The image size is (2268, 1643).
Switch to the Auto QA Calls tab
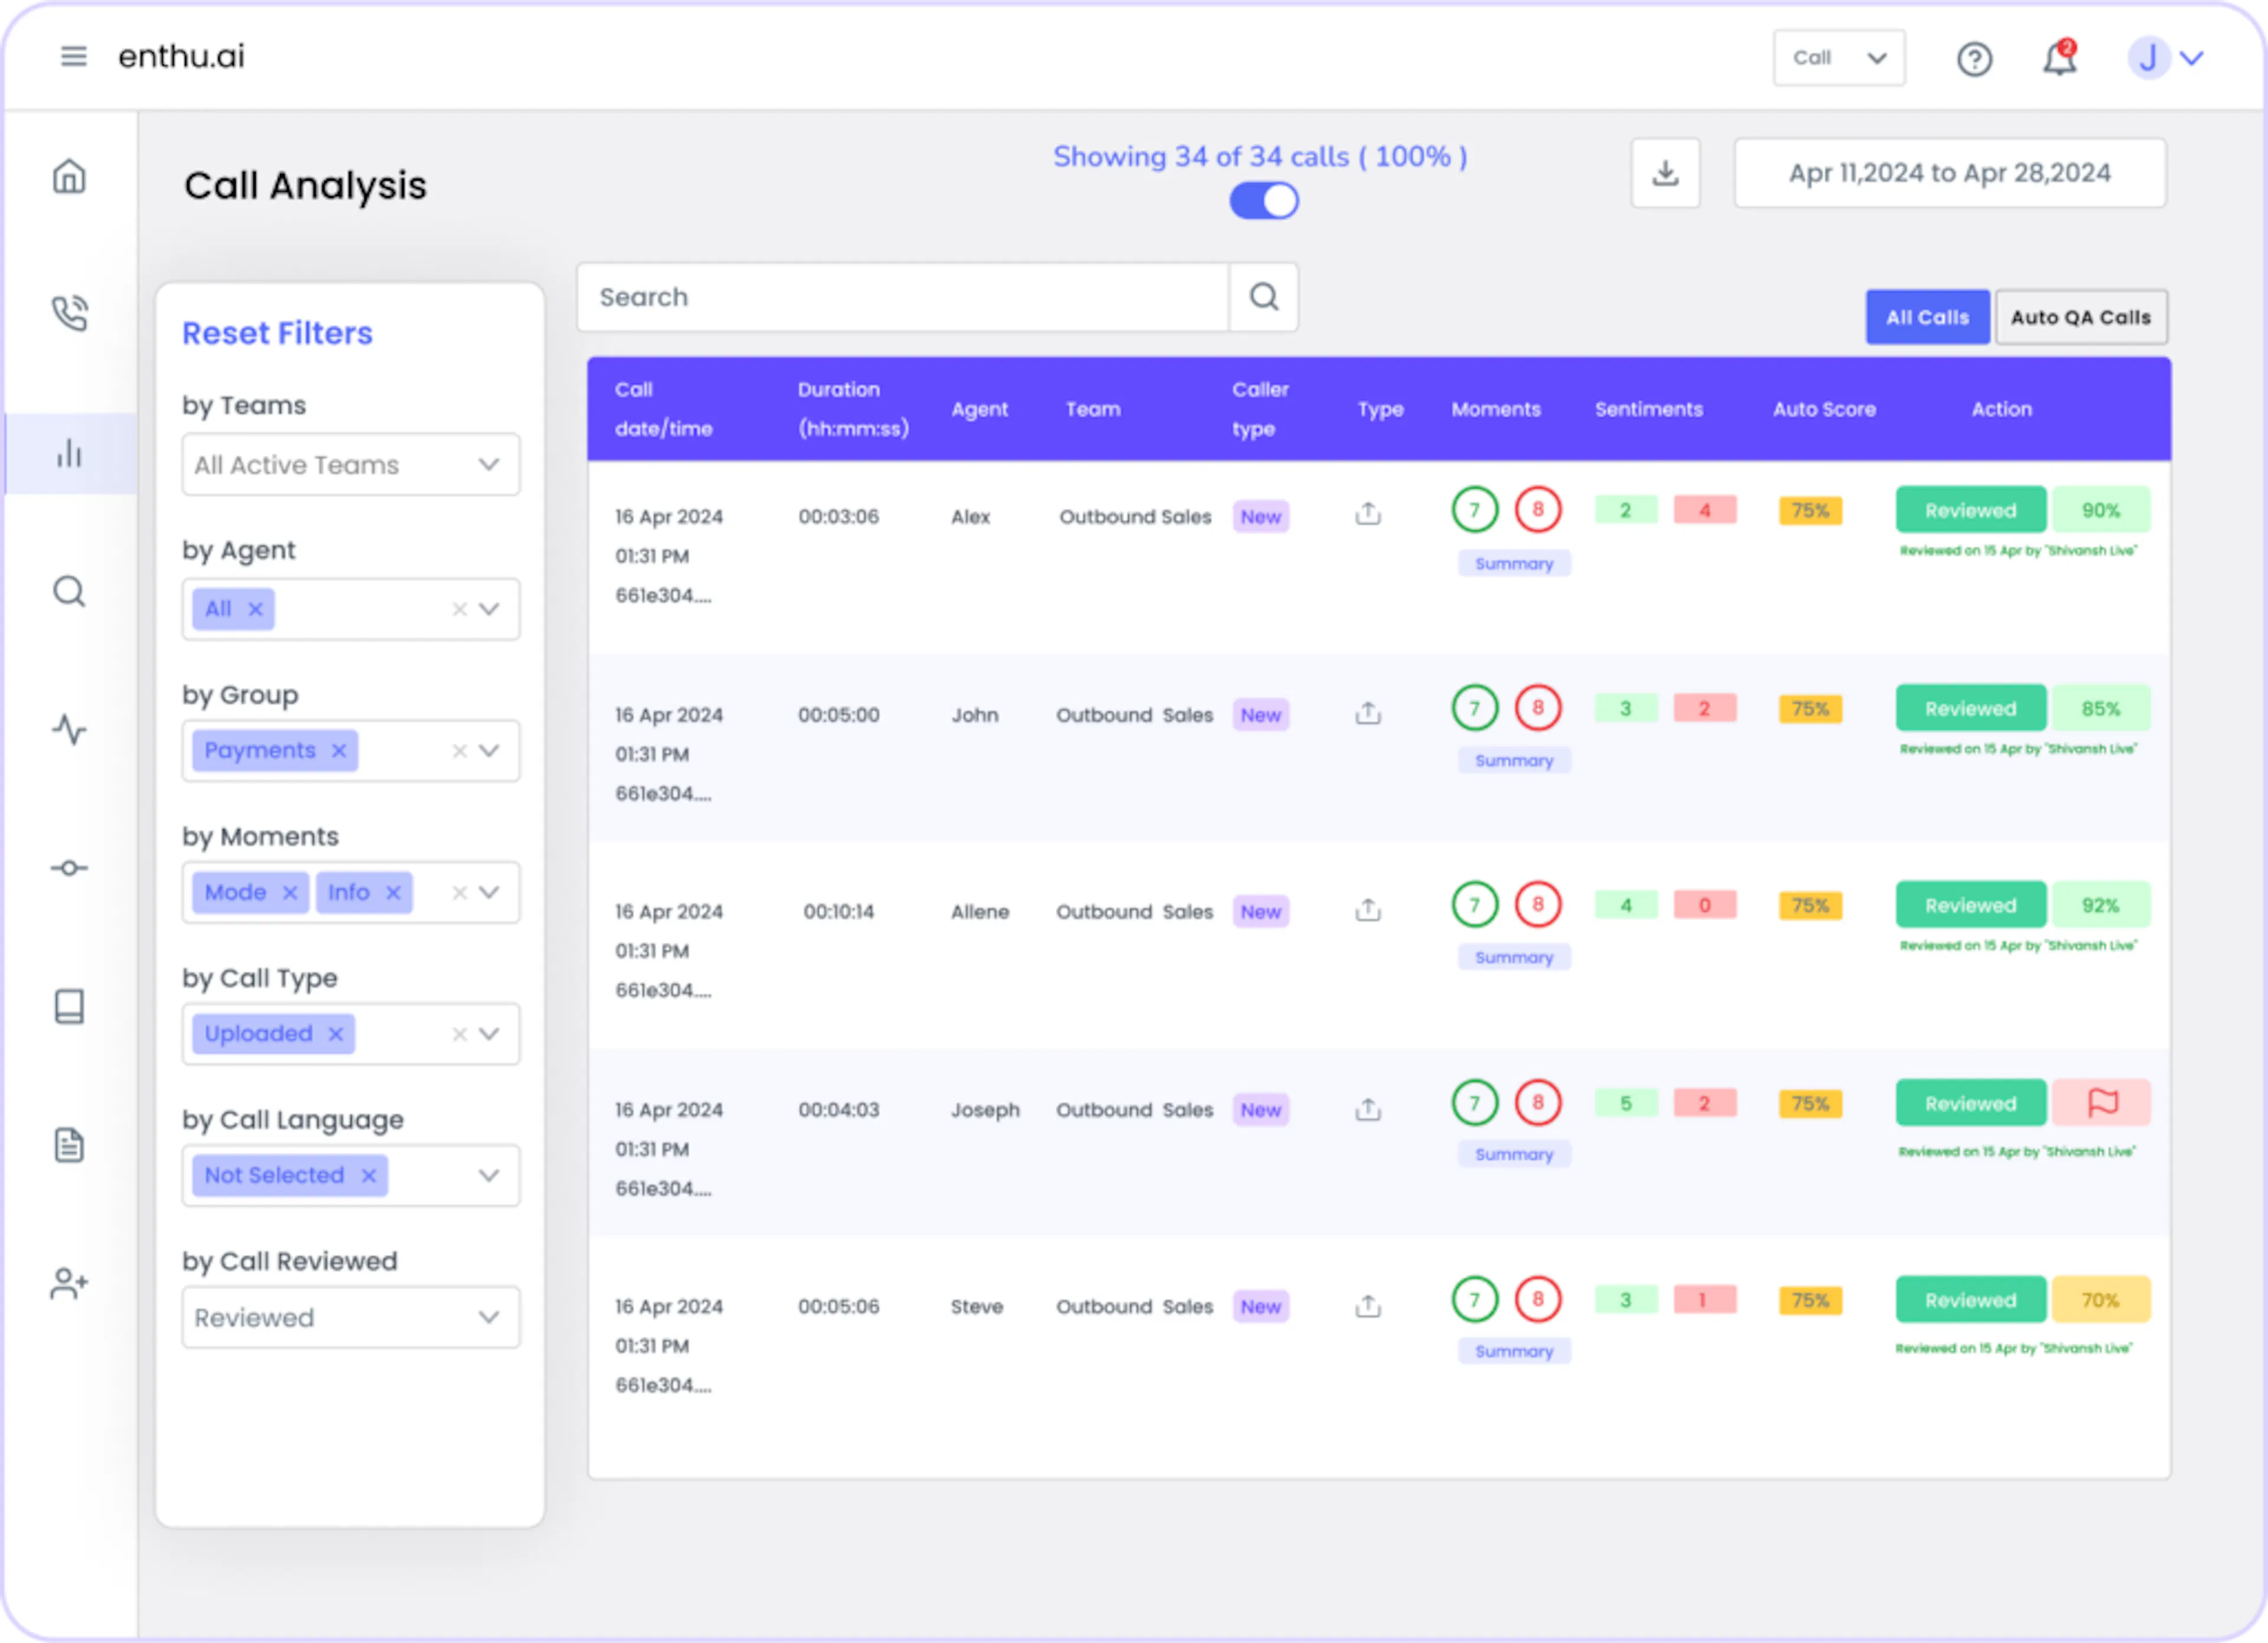click(x=2081, y=317)
